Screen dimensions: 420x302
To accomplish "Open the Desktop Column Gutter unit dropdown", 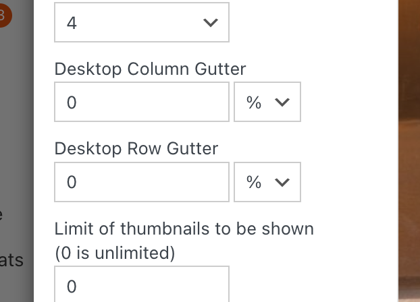I will (x=267, y=102).
